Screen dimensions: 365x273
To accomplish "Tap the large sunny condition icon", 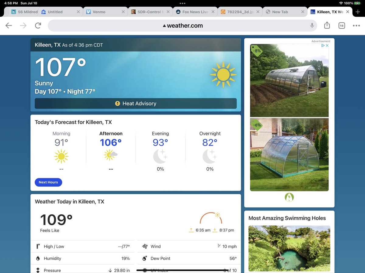I will coord(223,75).
